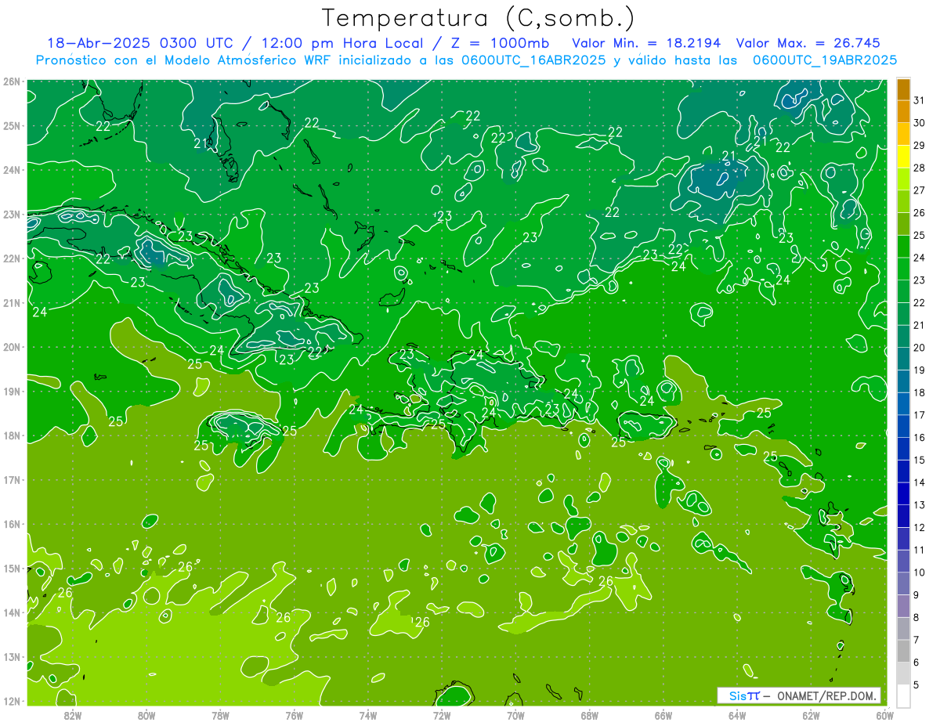Click the longitude axis label '72W'
The height and width of the screenshot is (726, 940).
[442, 715]
